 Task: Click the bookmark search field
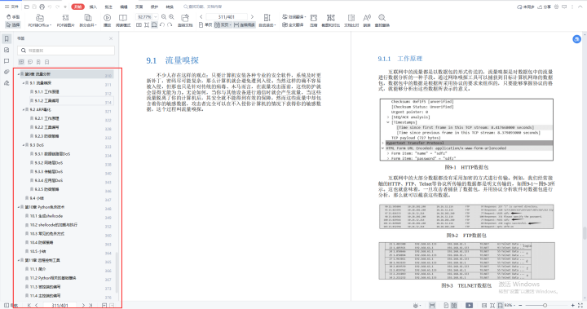66,51
